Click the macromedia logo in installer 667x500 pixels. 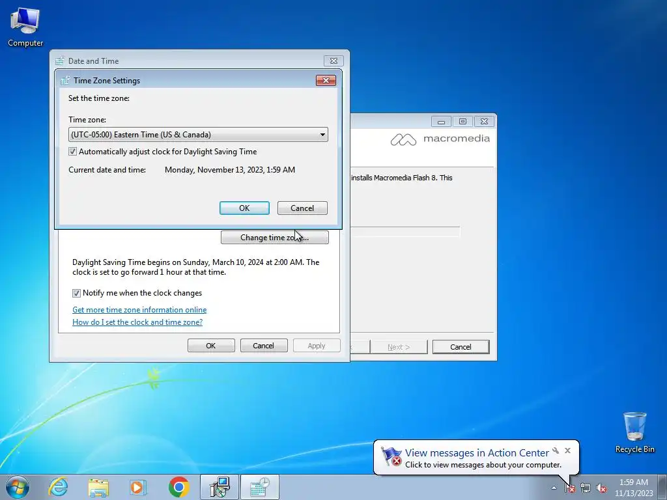(x=440, y=139)
